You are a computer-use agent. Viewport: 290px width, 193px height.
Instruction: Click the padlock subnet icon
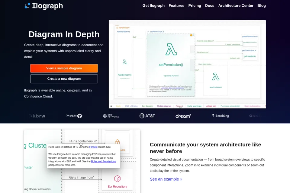click(x=117, y=142)
